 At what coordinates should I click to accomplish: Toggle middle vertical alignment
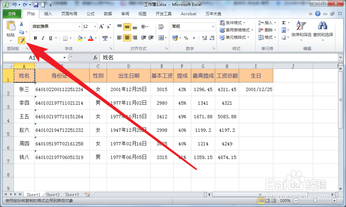[127, 27]
